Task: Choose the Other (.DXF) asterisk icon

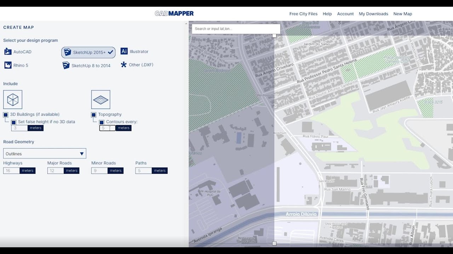Action: (124, 65)
